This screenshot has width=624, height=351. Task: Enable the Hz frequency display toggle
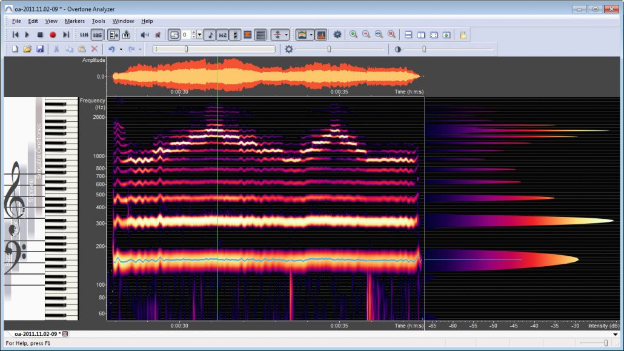coord(222,35)
